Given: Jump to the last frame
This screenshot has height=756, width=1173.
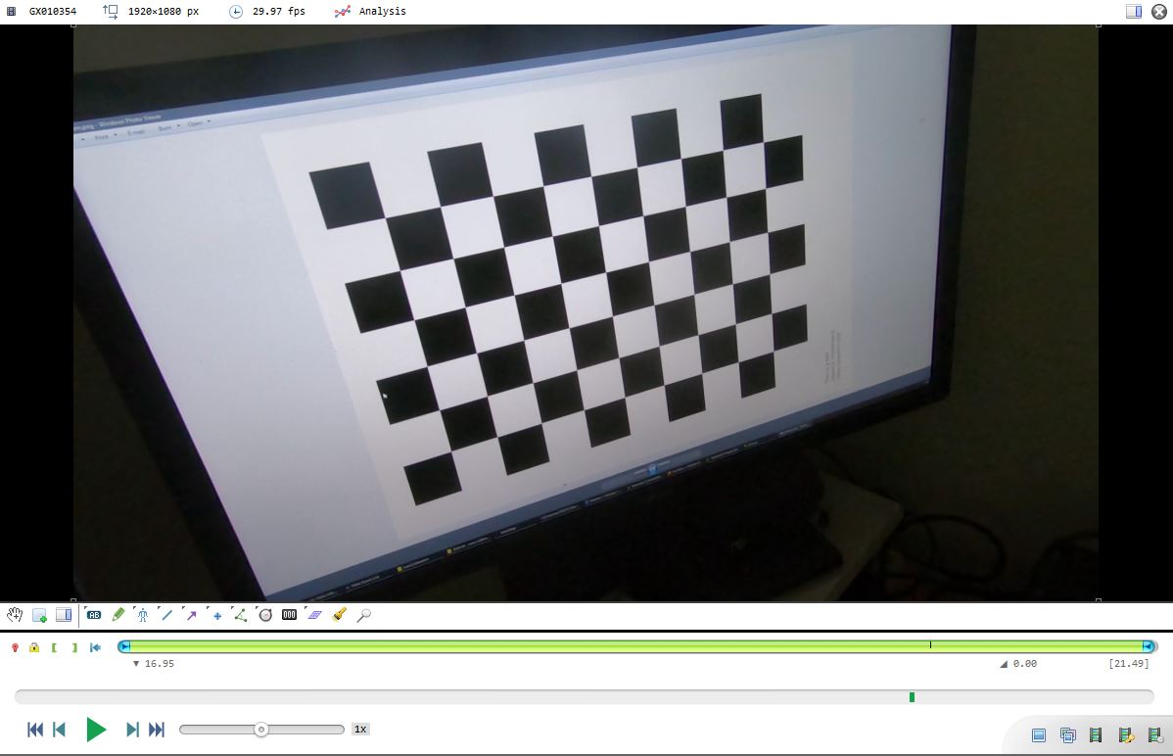Looking at the screenshot, I should pyautogui.click(x=157, y=730).
